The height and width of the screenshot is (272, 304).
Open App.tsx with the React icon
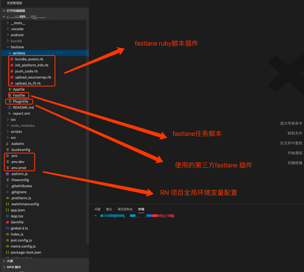[x=17, y=216]
